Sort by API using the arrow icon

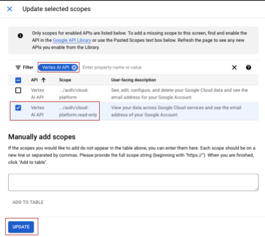coord(43,80)
